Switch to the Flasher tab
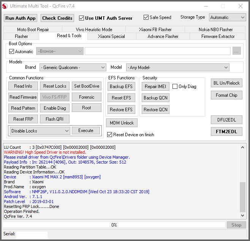The width and height of the screenshot is (250, 241). (21, 36)
